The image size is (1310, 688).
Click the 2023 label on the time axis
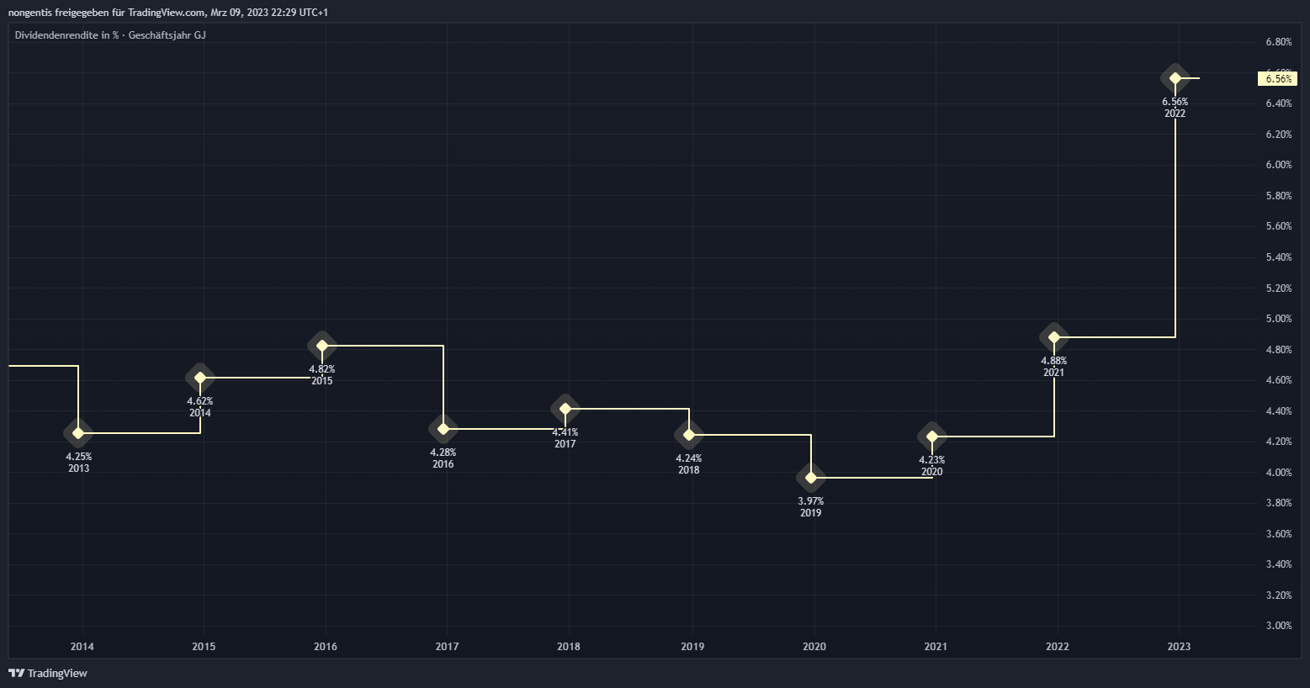[x=1179, y=647]
